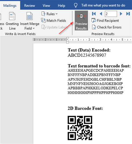Screen dimensions: 132x144
Task: Expand the Insert Merge Field dropdown arrow
Action: [34, 28]
